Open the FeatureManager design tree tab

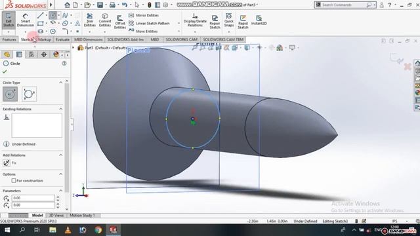coord(7,54)
